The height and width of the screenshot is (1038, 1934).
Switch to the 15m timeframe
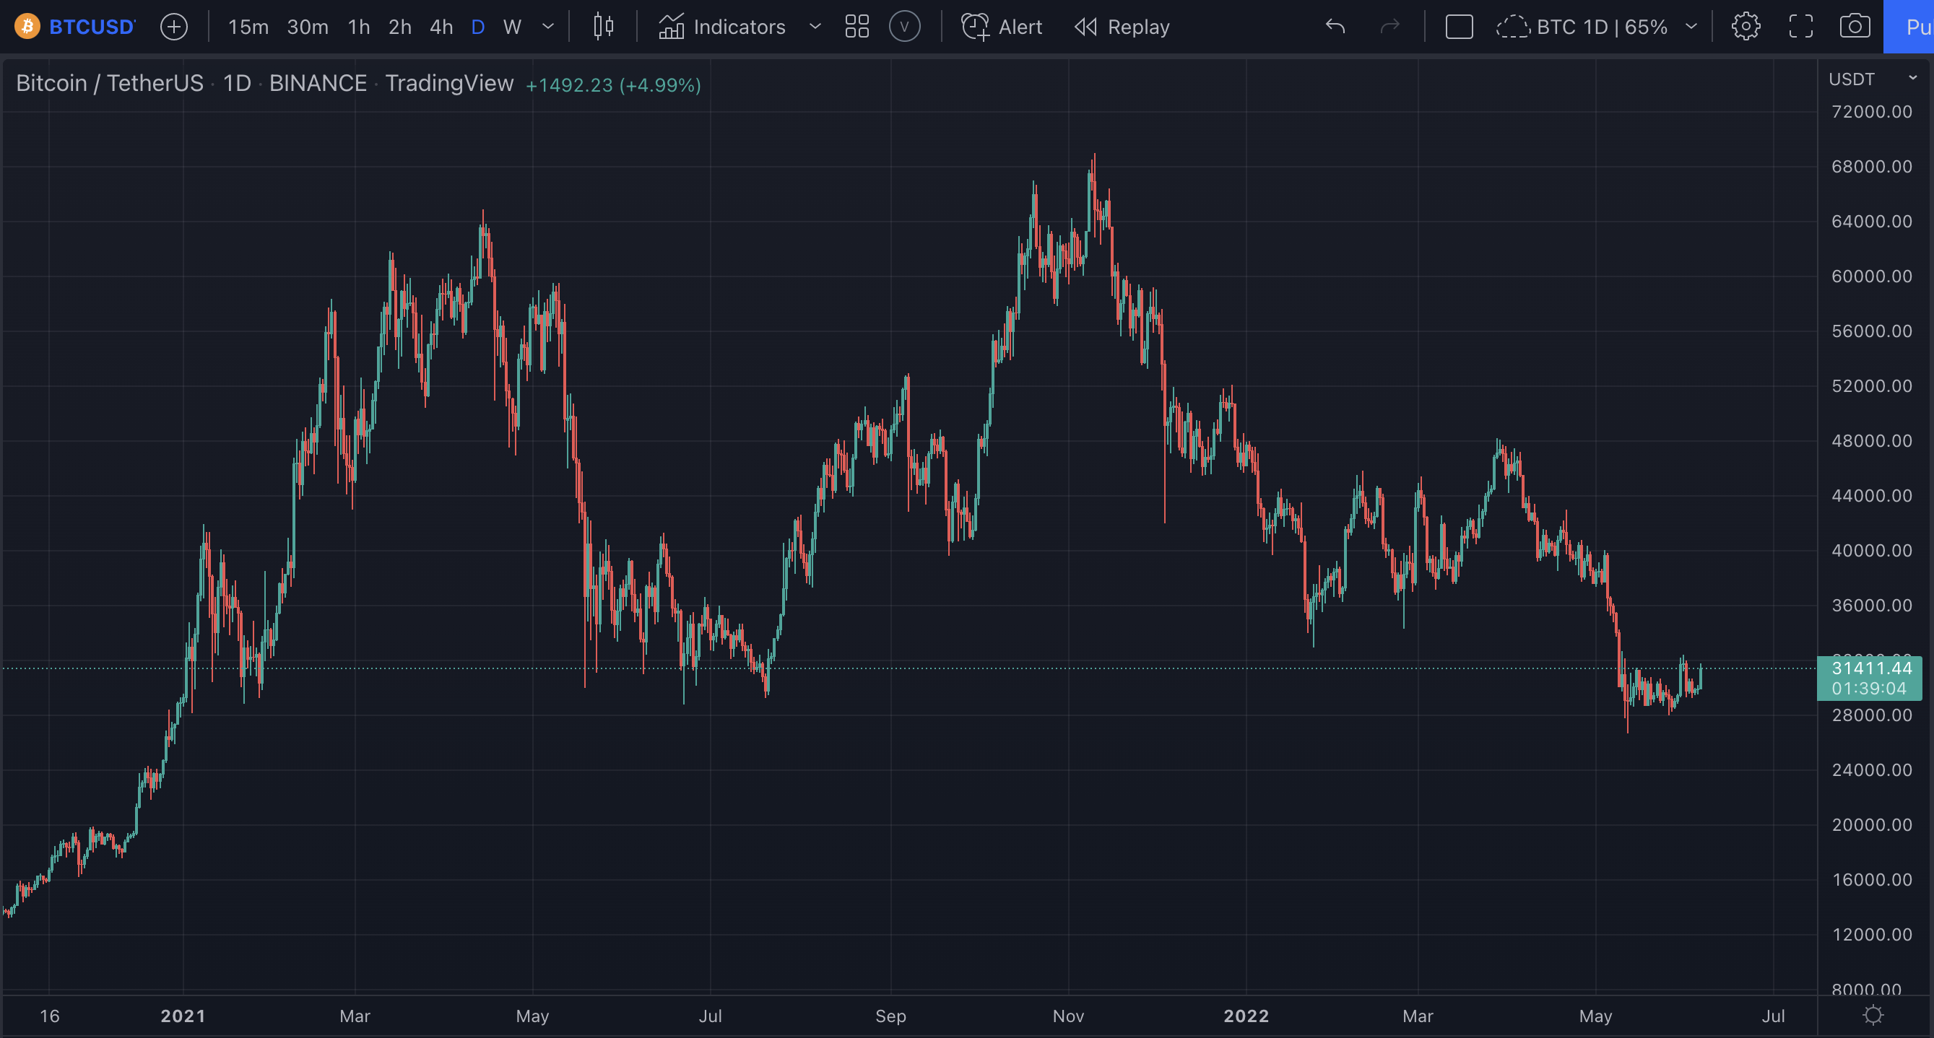click(248, 27)
